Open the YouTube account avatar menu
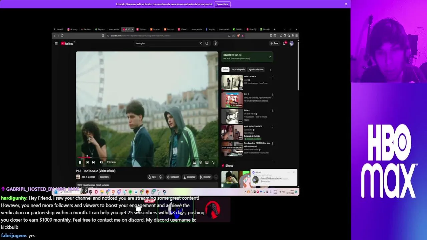 (x=292, y=43)
